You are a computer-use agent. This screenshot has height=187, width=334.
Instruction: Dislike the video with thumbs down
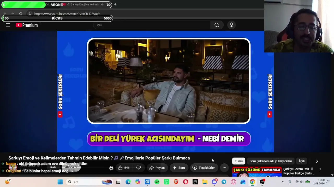[x=139, y=168]
